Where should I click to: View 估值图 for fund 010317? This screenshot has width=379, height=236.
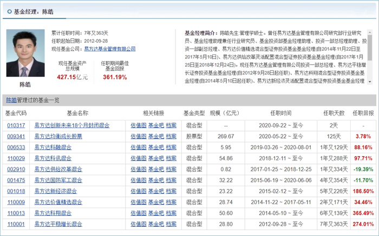coord(139,125)
